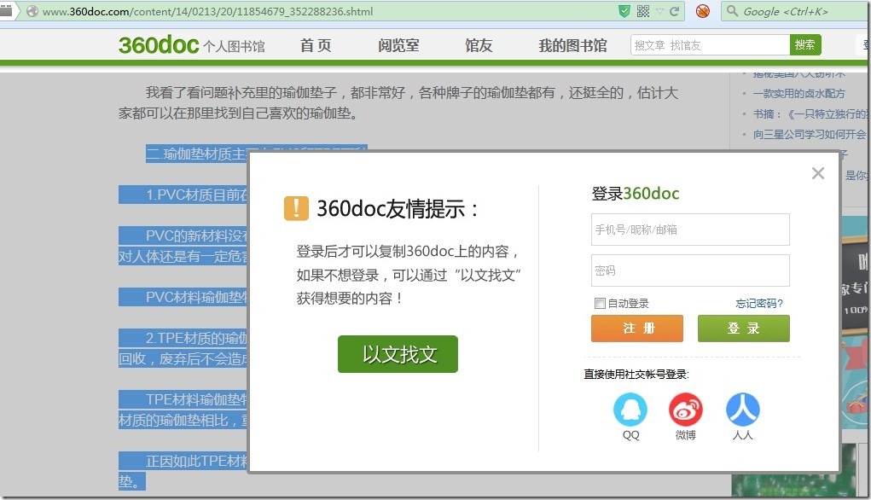Click the 搜文章 找馆友 search box

click(710, 45)
